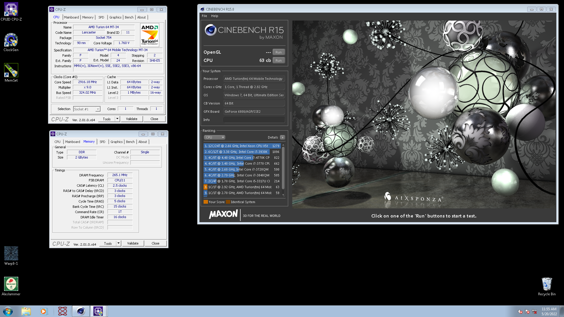Click the ranking scrollbar down arrow
This screenshot has width=564, height=317.
pos(283,195)
